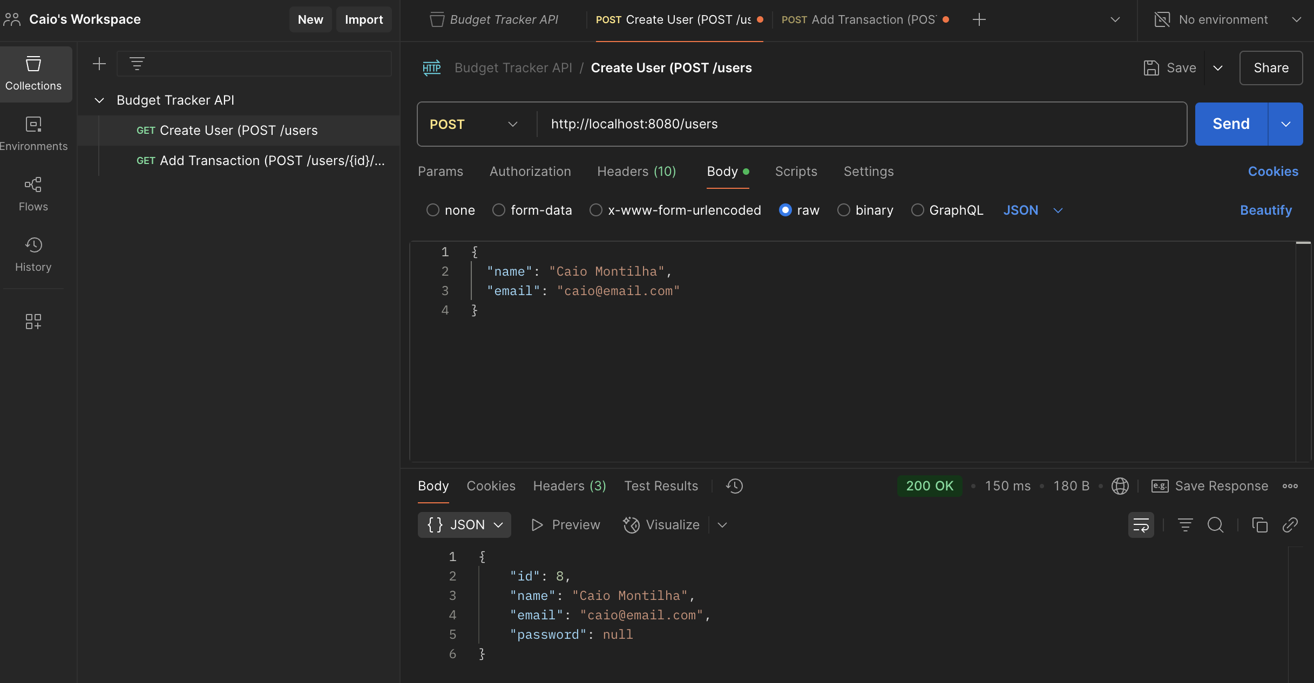Select the raw body option
Screen dimensions: 1314x683
coord(785,210)
